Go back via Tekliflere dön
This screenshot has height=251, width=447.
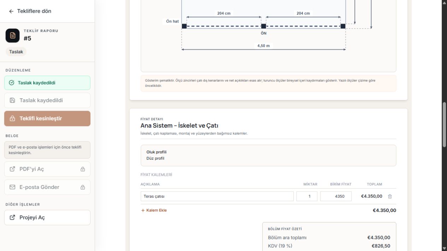tap(30, 11)
